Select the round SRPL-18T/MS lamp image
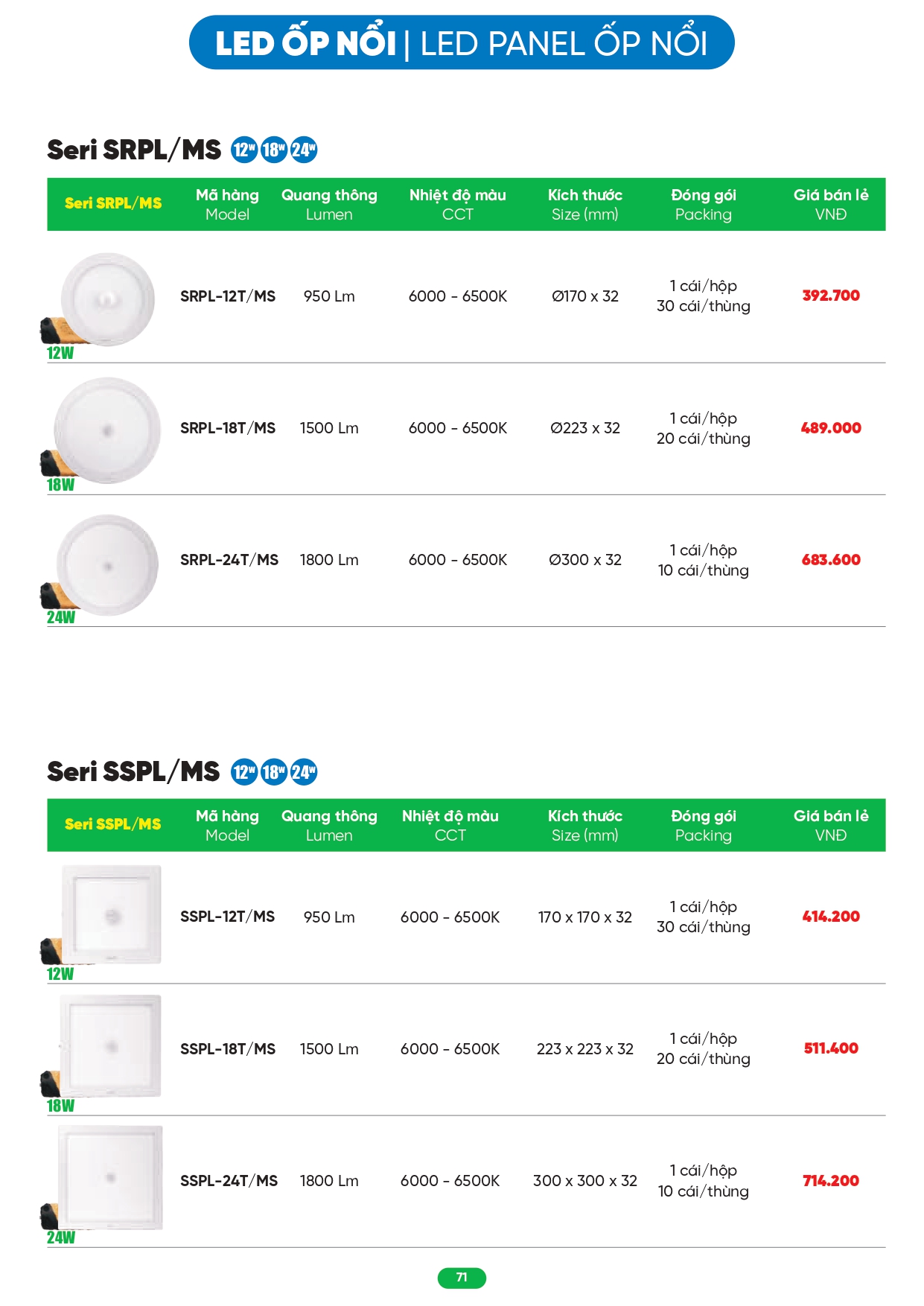 pos(107,430)
